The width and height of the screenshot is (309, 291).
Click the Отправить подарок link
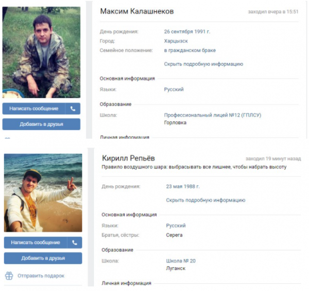[x=41, y=276]
